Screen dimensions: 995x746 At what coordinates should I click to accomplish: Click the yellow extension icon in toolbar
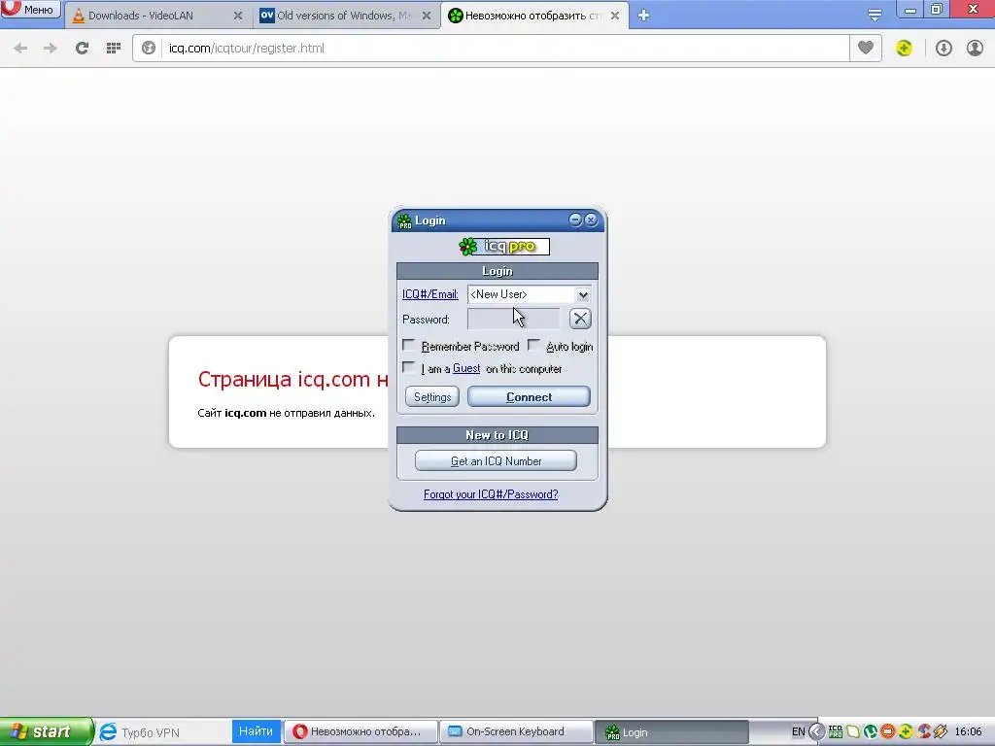tap(905, 48)
